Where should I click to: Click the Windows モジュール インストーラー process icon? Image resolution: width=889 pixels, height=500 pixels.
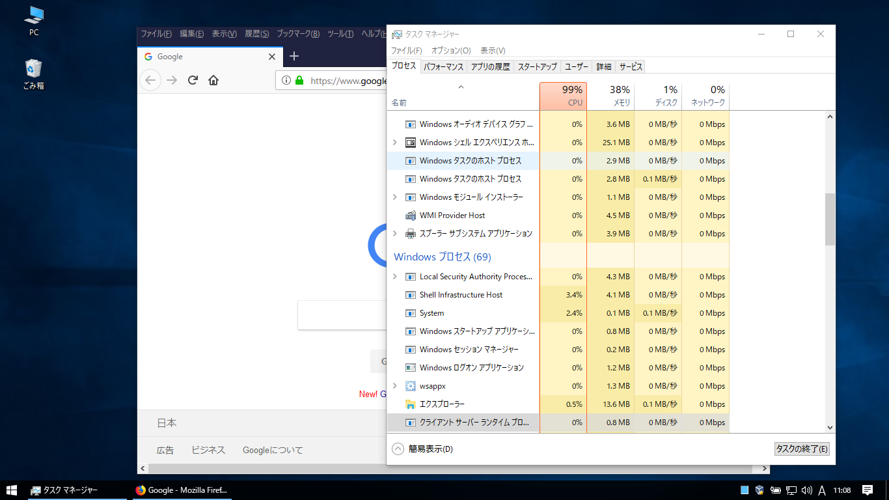[411, 197]
